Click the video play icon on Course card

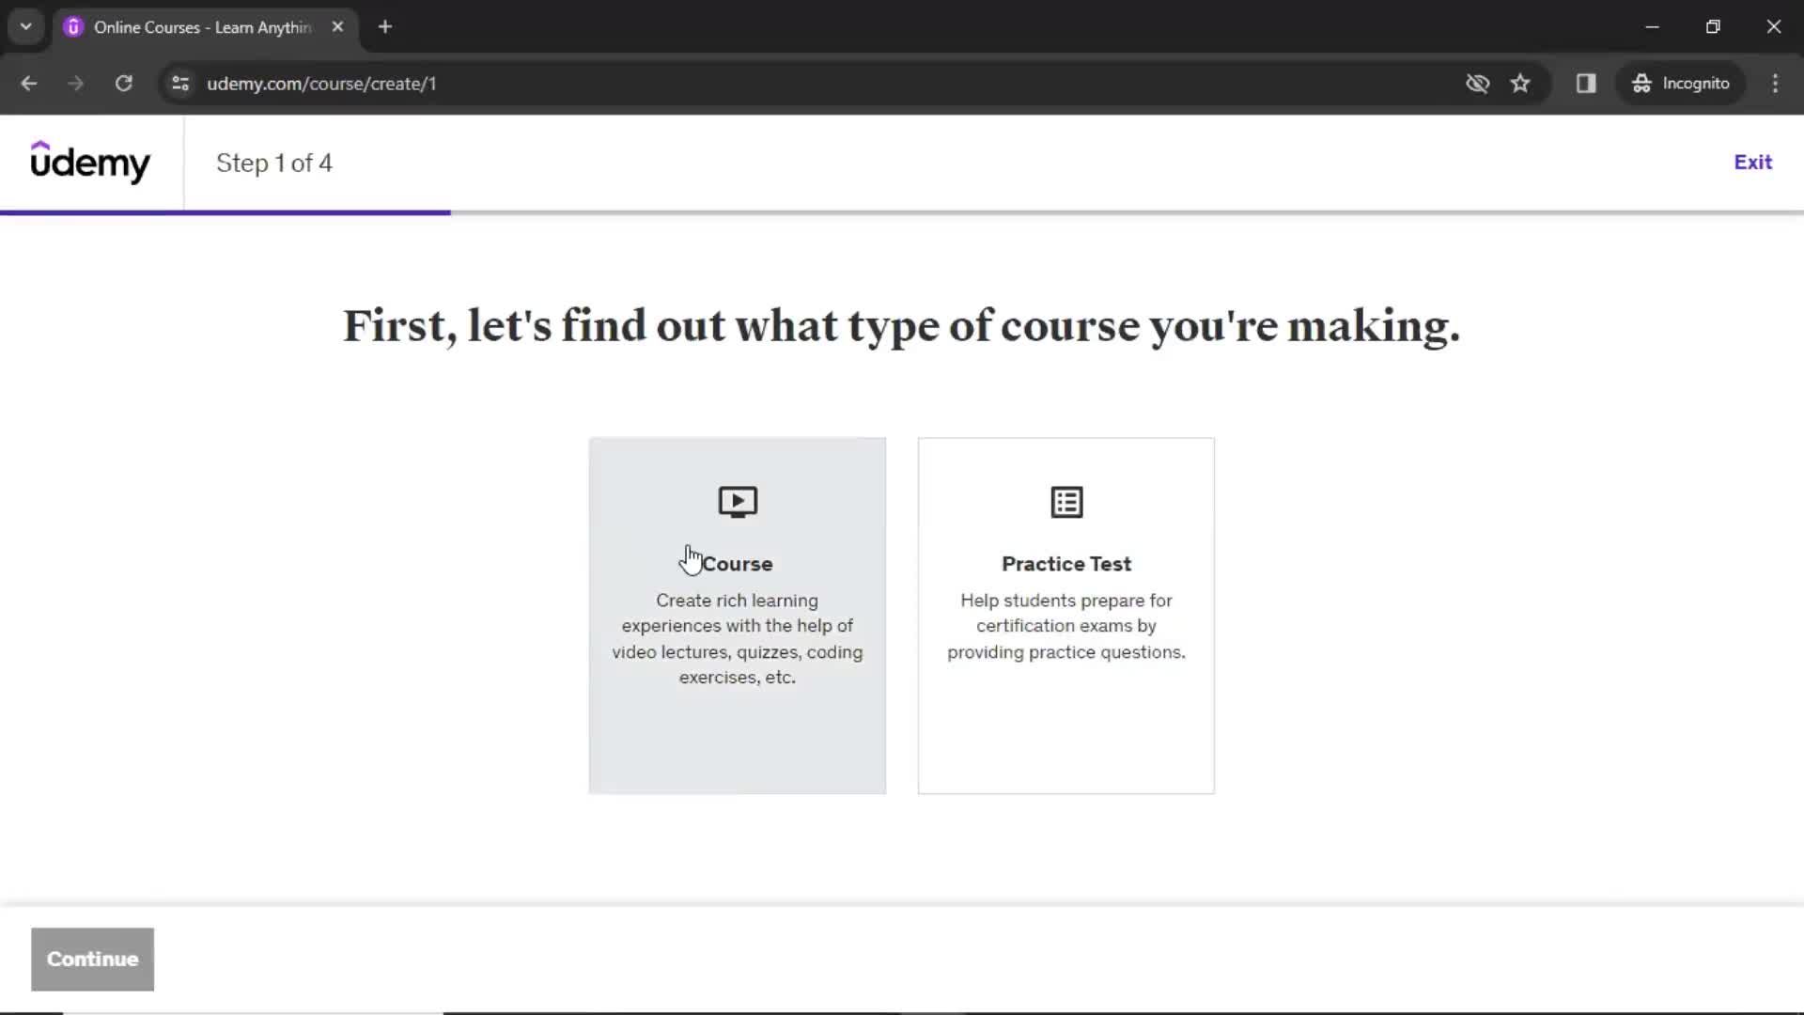click(x=738, y=502)
